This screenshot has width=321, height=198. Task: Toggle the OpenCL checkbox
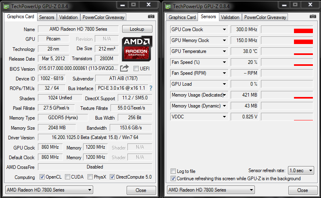pyautogui.click(x=42, y=177)
